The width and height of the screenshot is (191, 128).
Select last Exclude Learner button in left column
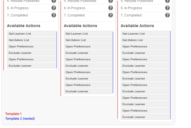click(x=31, y=66)
